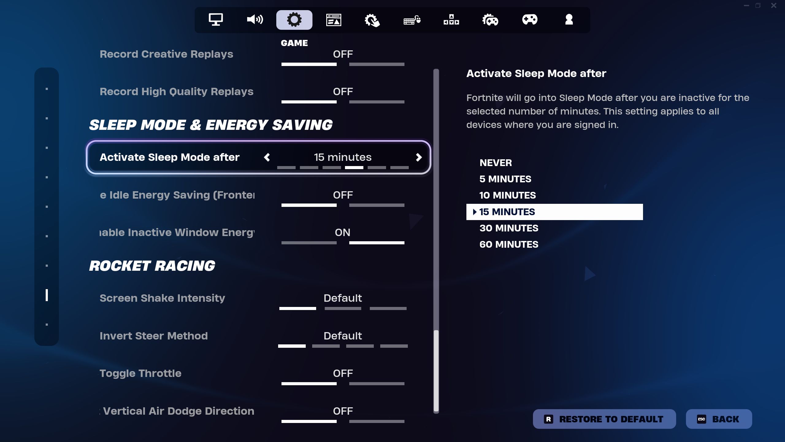Click RESTORE TO DEFAULT button
The image size is (785, 442).
[604, 419]
